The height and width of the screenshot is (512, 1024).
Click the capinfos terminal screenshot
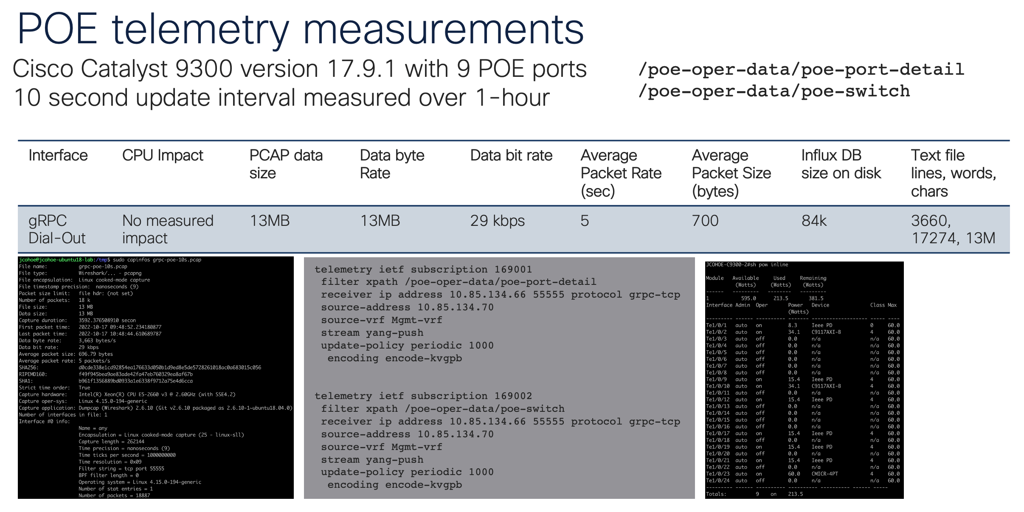[155, 377]
